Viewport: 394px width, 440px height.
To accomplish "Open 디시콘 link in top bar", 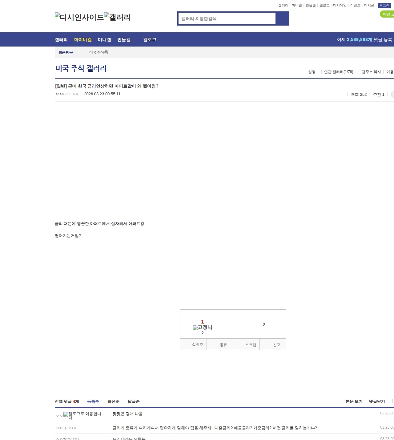I will pos(369,6).
